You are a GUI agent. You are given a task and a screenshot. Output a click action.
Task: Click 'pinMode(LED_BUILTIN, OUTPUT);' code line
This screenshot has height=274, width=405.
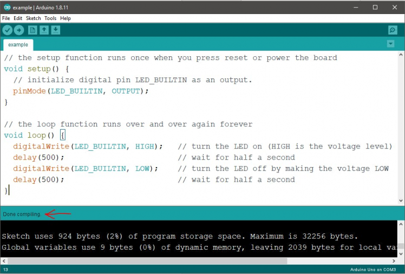pos(81,91)
